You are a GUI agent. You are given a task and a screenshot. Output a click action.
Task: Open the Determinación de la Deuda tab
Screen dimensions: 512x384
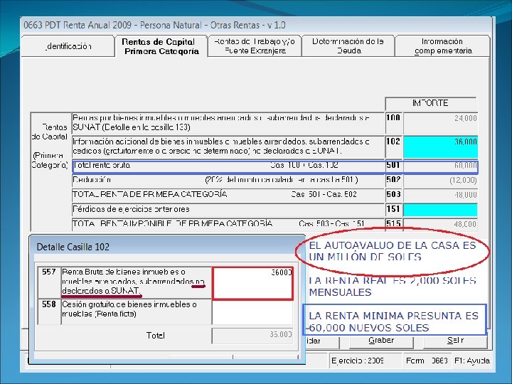pos(348,46)
